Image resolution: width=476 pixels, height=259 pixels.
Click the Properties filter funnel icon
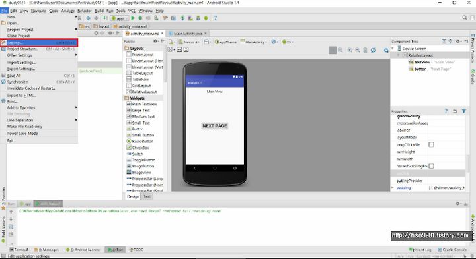(464, 111)
